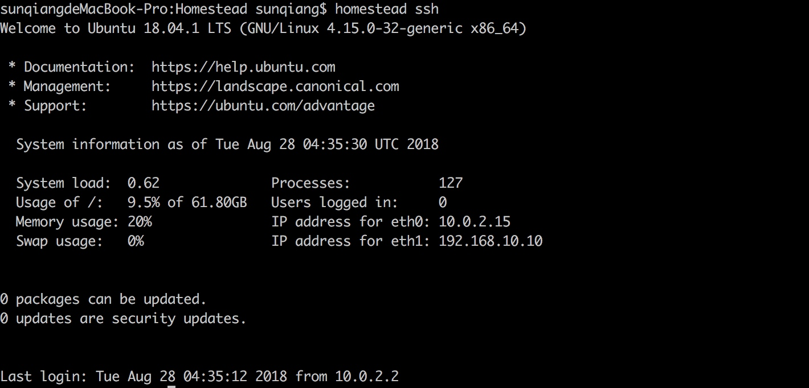Click the System information timestamp line
The width and height of the screenshot is (809, 388).
227,145
